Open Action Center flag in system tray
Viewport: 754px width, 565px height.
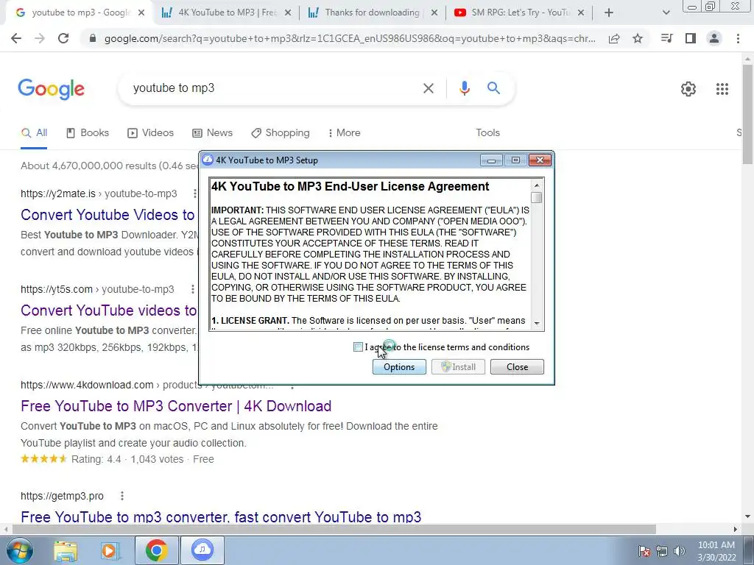click(x=644, y=551)
